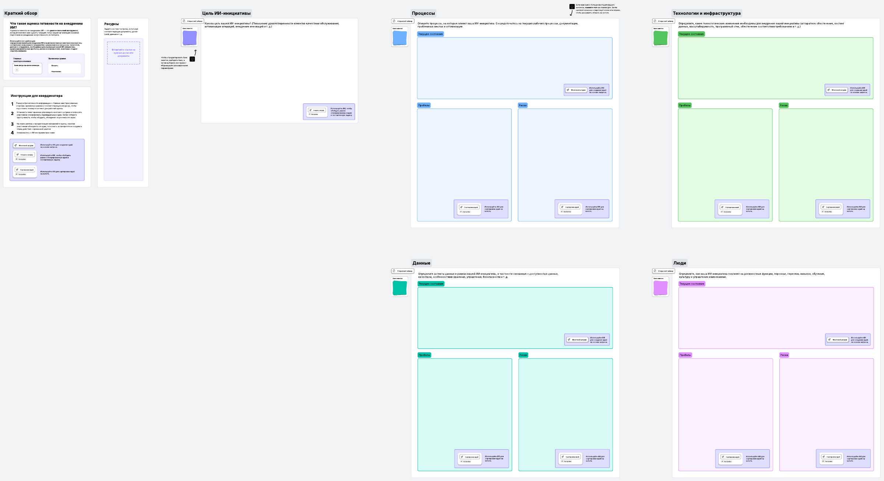Click the lightbulb tip icon above Процессы
The height and width of the screenshot is (481, 884).
572,7
